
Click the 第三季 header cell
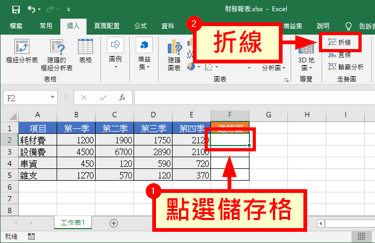(x=153, y=128)
